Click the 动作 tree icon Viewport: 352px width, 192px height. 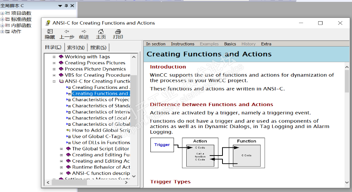click(x=7, y=32)
